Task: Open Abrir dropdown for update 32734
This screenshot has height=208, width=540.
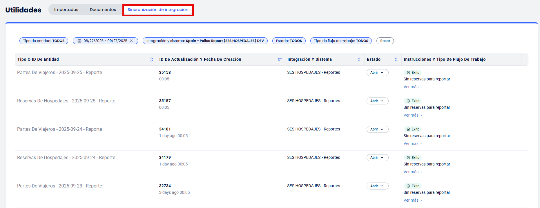Action: click(377, 186)
